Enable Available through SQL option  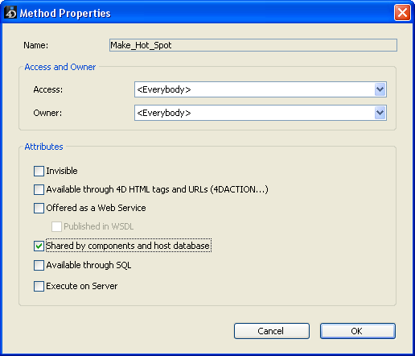click(x=39, y=265)
